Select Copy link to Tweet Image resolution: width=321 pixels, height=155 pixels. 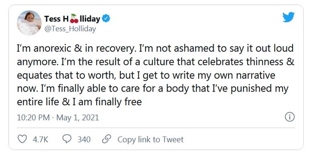click(x=150, y=139)
